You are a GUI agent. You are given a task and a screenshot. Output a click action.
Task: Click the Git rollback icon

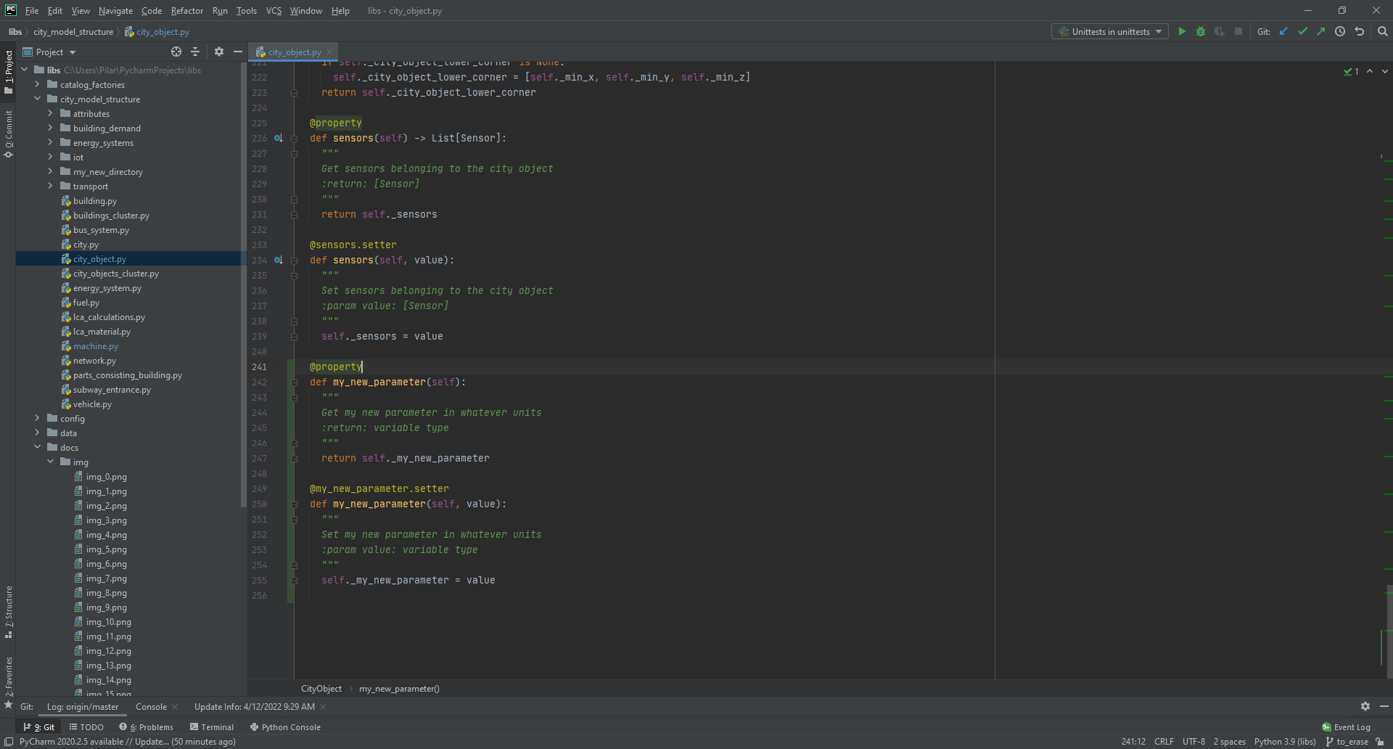click(x=1359, y=31)
